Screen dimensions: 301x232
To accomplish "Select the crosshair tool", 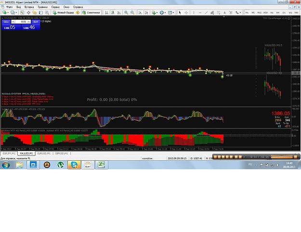I will click(186, 13).
